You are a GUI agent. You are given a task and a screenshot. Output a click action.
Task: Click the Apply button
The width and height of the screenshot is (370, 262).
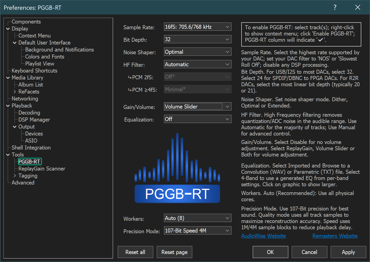point(348,252)
